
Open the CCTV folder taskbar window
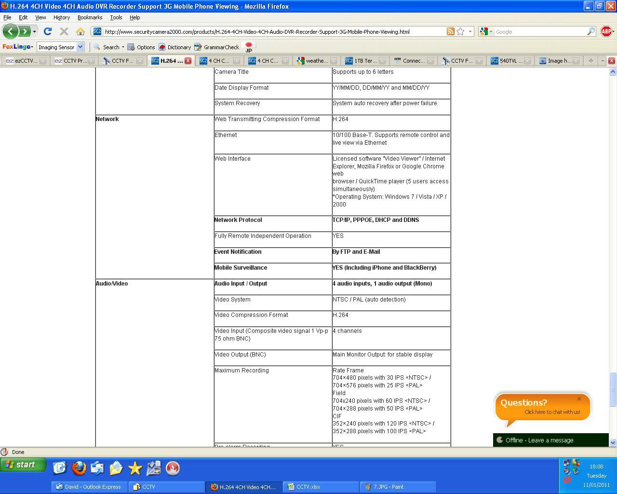coord(167,487)
